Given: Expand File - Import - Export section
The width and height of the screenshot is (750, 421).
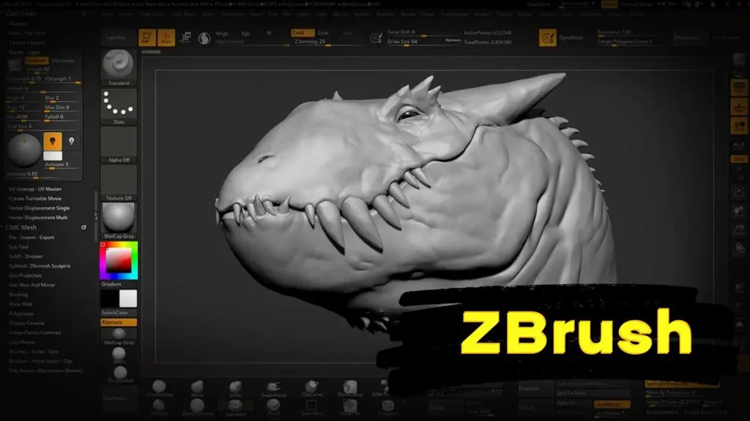Looking at the screenshot, I should [x=31, y=238].
